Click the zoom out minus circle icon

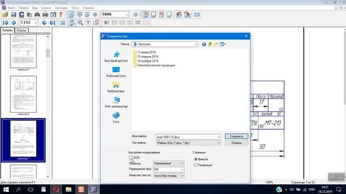tap(136, 15)
